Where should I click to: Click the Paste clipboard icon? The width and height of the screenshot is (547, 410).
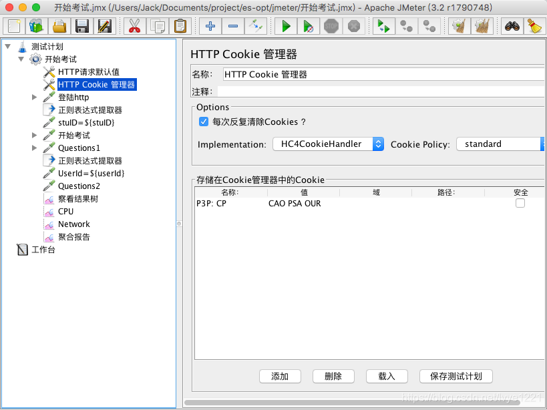pos(180,26)
